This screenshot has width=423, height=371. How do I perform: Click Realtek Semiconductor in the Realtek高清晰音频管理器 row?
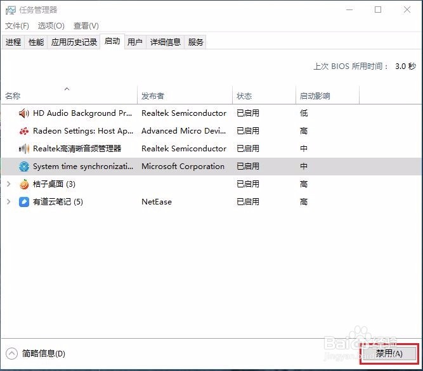pos(184,149)
